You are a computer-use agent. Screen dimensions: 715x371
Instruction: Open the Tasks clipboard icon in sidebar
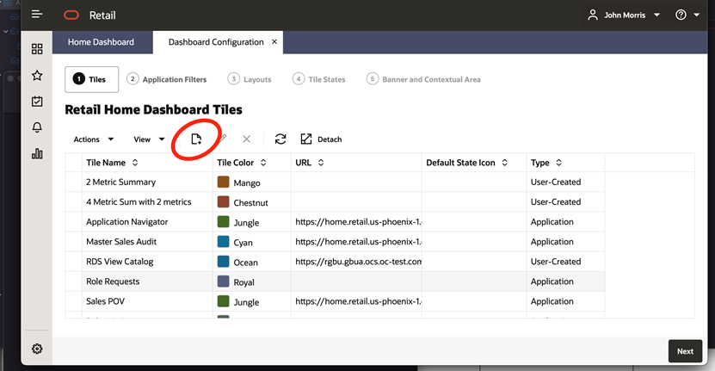37,101
